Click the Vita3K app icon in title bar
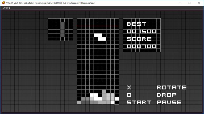The width and height of the screenshot is (204, 114). coord(3,3)
